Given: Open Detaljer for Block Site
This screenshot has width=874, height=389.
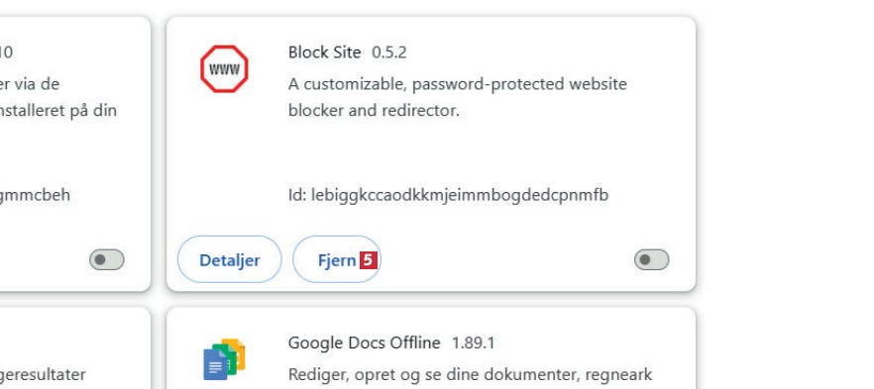Looking at the screenshot, I should (230, 260).
